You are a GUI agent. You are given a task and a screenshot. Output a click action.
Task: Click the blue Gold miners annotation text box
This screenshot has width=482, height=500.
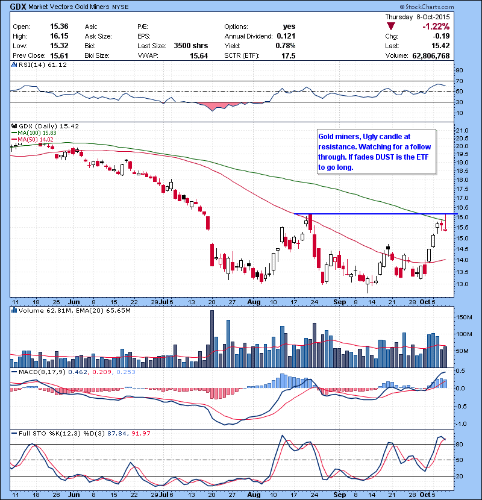tap(377, 152)
